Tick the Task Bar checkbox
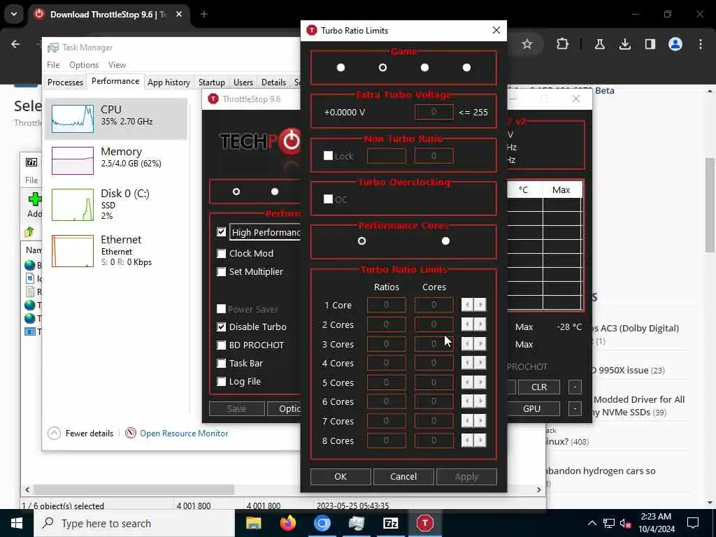 [222, 364]
